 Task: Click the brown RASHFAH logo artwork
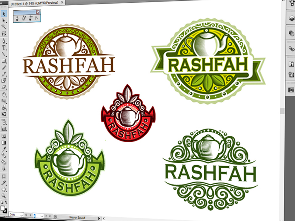pyautogui.click(x=69, y=62)
